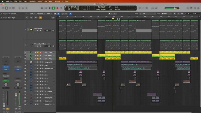Screen dimensions: 201x113
Task: Select the Reverse Clap track name
Action: [x=49, y=68]
